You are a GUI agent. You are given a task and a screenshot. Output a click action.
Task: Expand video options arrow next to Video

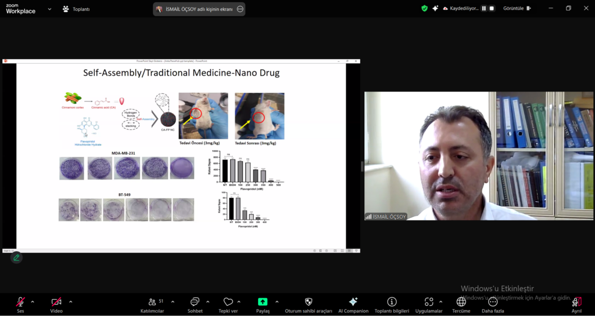70,302
